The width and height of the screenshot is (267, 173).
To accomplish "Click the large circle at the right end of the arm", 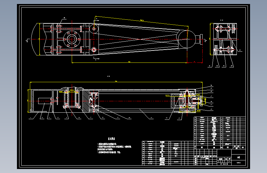I will [x=187, y=39].
